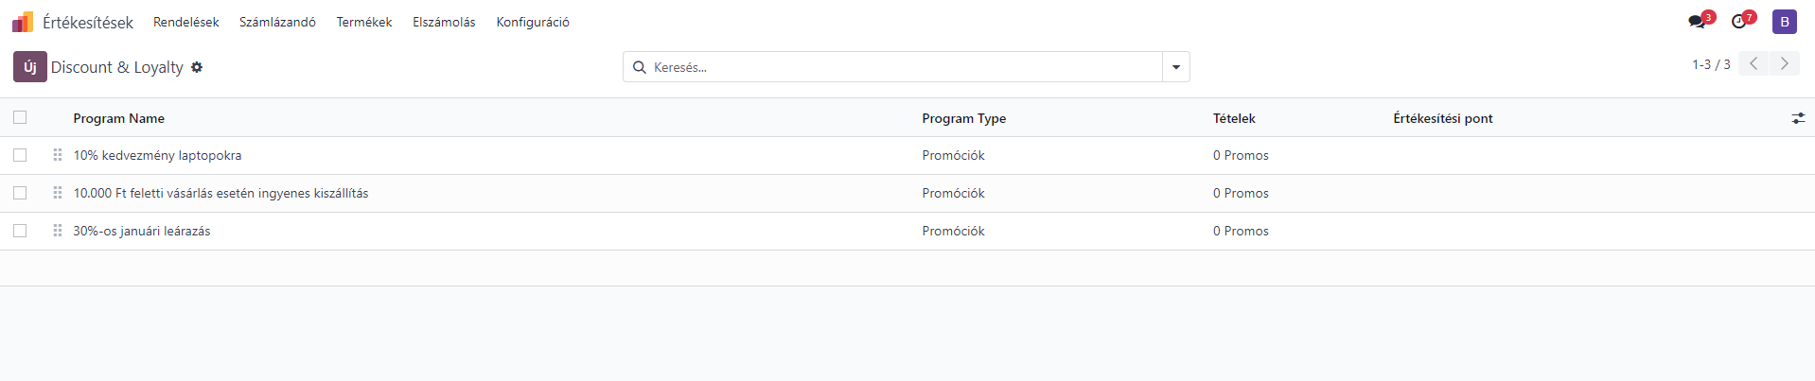Open the Odoo app home icon
The width and height of the screenshot is (1815, 381).
click(x=23, y=22)
